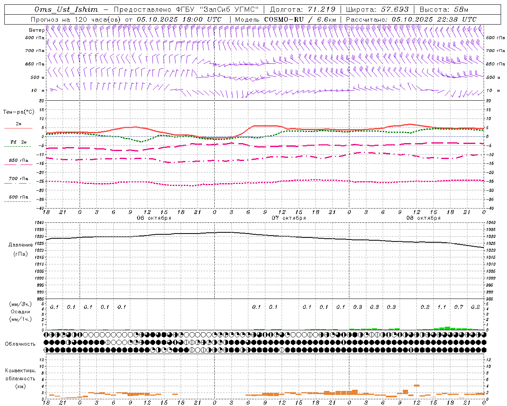The image size is (507, 406).
Task: Click the Td 2м dew point legend entry
Action: click(18, 144)
